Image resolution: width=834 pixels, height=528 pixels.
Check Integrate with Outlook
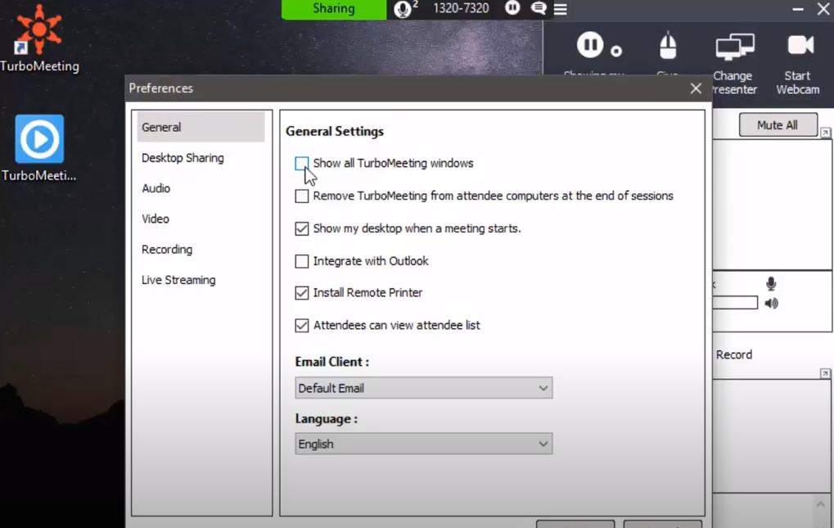pyautogui.click(x=302, y=260)
